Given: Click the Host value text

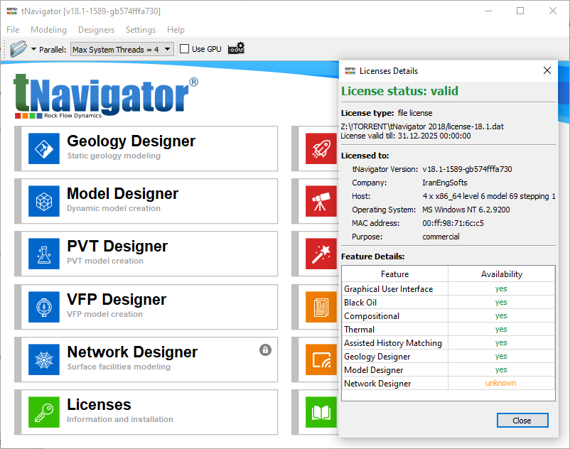Looking at the screenshot, I should [489, 196].
